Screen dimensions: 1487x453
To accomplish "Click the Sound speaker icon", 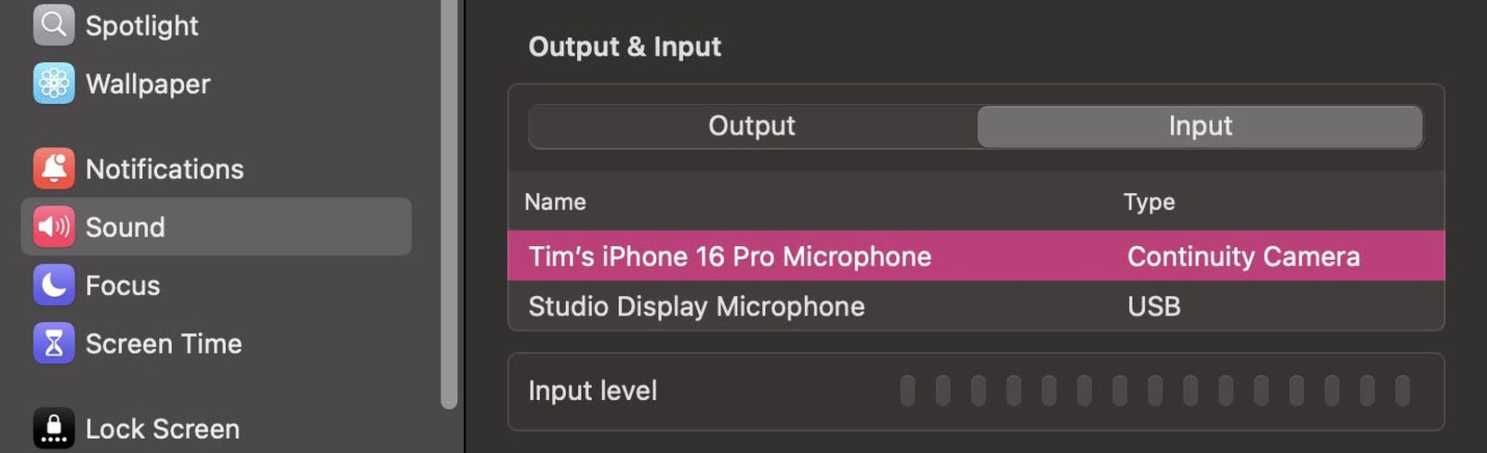I will 54,226.
